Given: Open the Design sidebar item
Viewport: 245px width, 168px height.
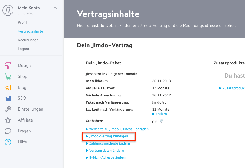Looking at the screenshot, I should click(x=24, y=66).
